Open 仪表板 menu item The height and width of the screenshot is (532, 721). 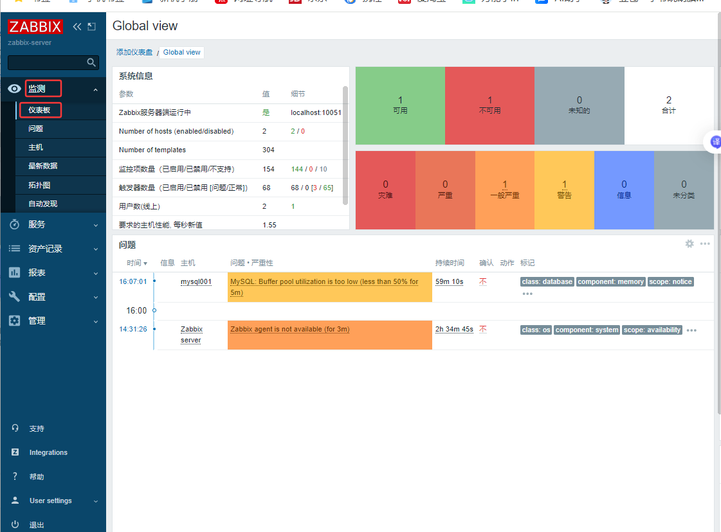click(60, 111)
